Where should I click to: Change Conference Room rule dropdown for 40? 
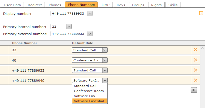90,60
